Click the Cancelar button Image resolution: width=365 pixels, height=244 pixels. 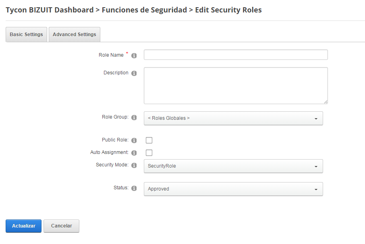pyautogui.click(x=62, y=226)
